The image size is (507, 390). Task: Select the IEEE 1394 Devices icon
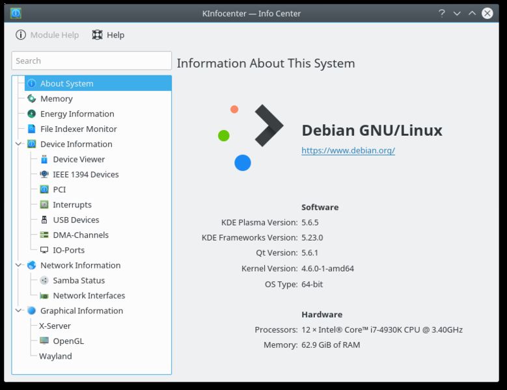44,174
